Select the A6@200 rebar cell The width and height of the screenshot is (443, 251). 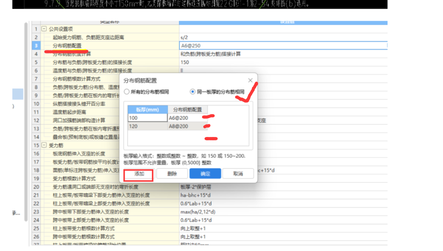click(188, 118)
